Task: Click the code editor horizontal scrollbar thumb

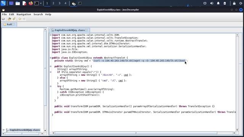Action: (136, 133)
